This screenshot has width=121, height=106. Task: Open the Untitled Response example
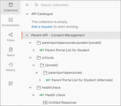tap(62, 103)
